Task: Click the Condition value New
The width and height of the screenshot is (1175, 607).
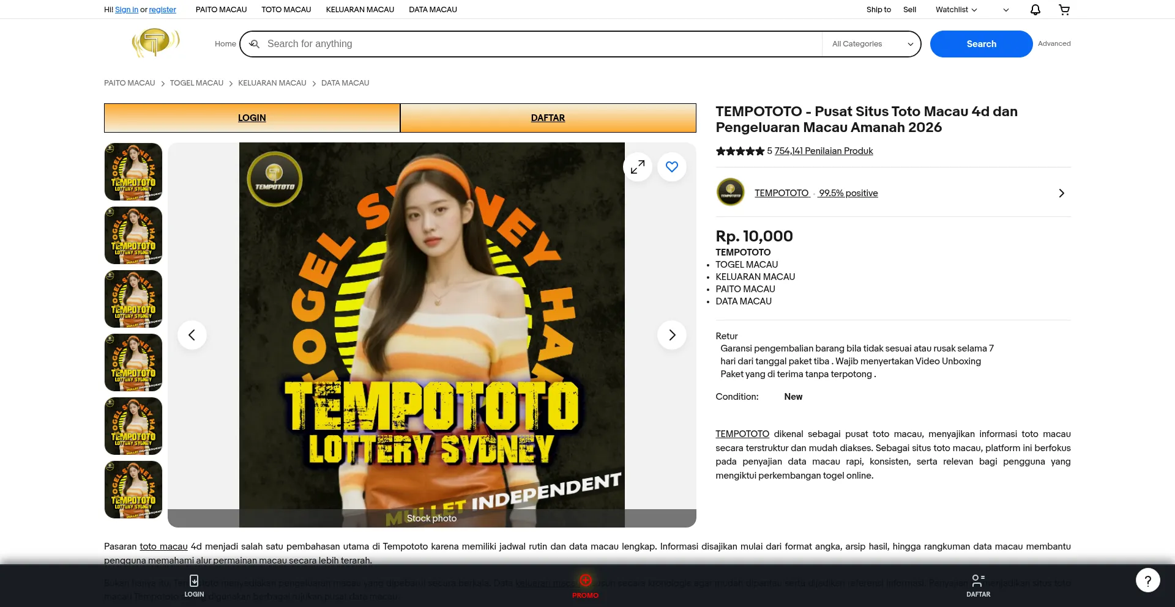Action: tap(793, 397)
